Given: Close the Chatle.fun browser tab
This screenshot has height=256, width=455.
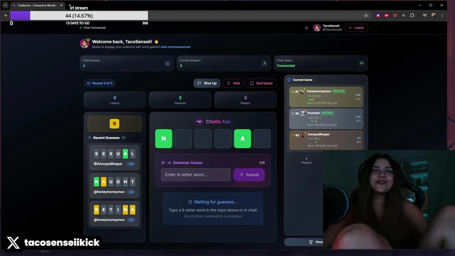Looking at the screenshot, I should pos(61,5).
